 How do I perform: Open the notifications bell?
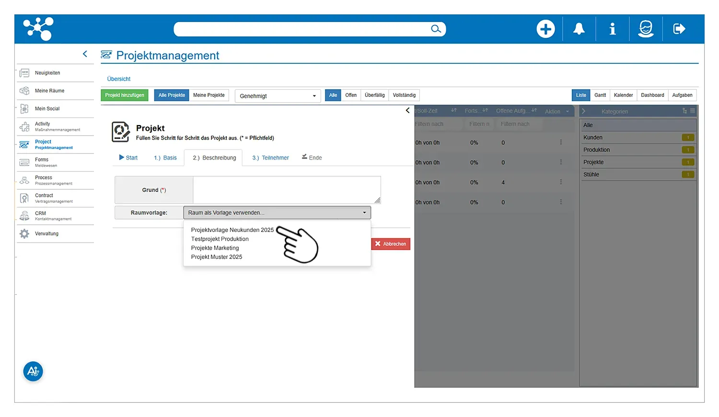pos(579,29)
